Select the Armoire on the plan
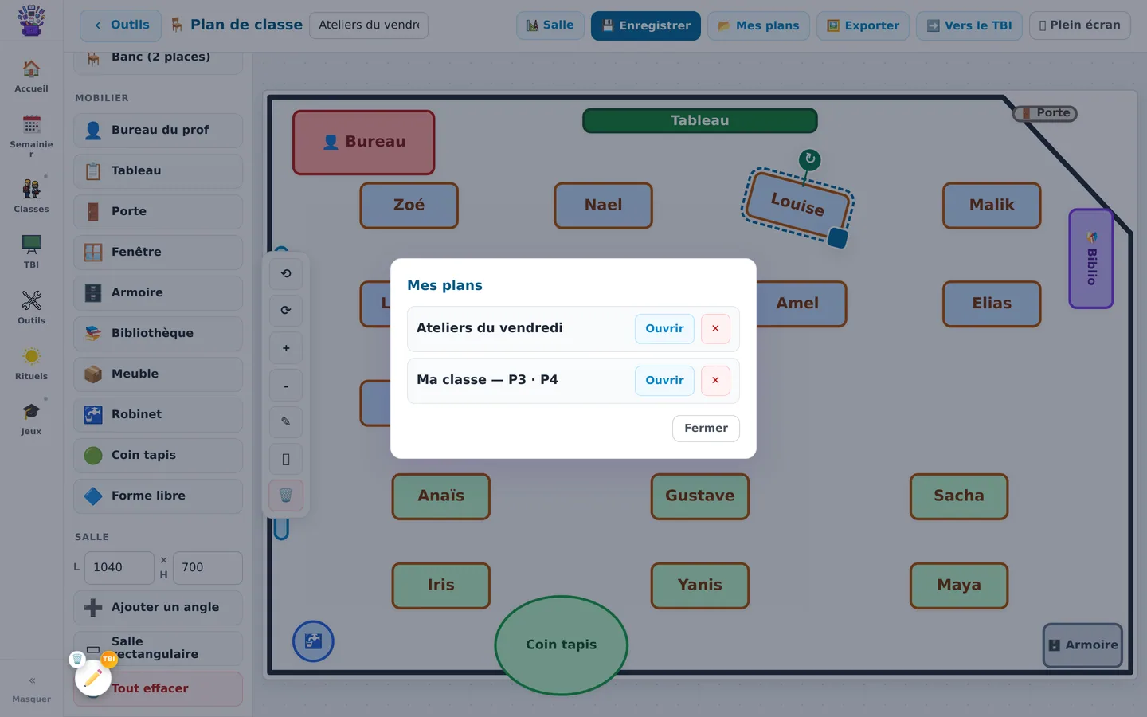Screen dimensions: 1147x717 [x=1082, y=645]
